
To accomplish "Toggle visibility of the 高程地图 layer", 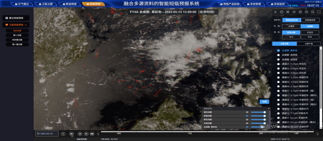I will coord(247,116).
